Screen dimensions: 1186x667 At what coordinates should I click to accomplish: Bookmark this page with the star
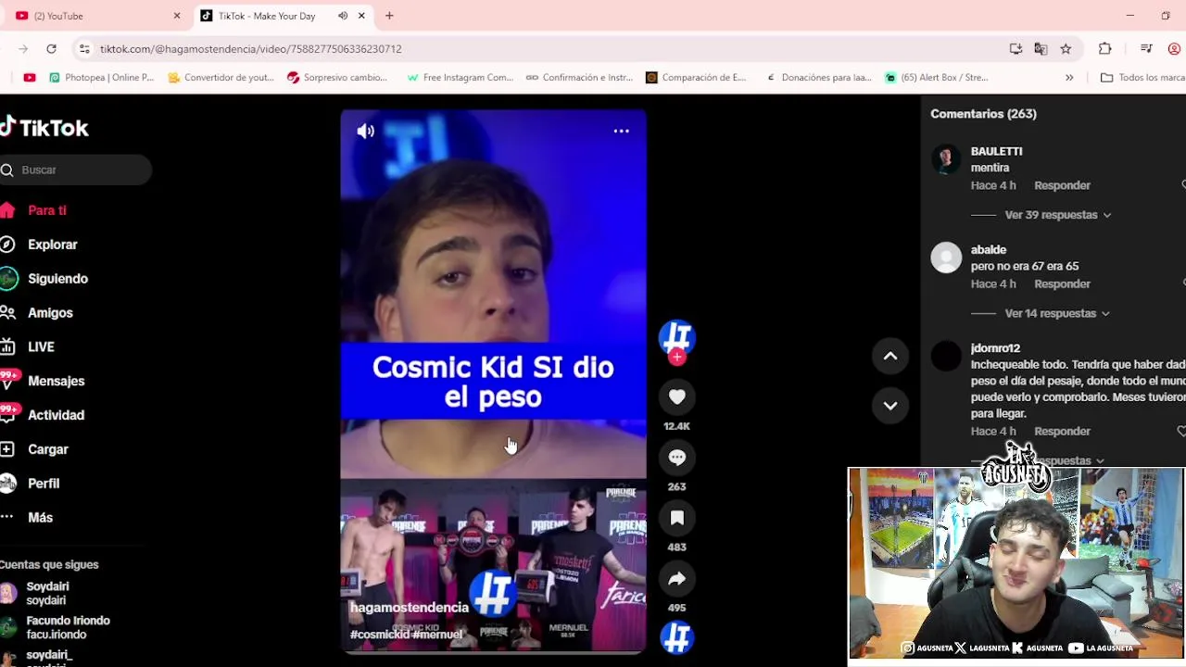pyautogui.click(x=1066, y=49)
